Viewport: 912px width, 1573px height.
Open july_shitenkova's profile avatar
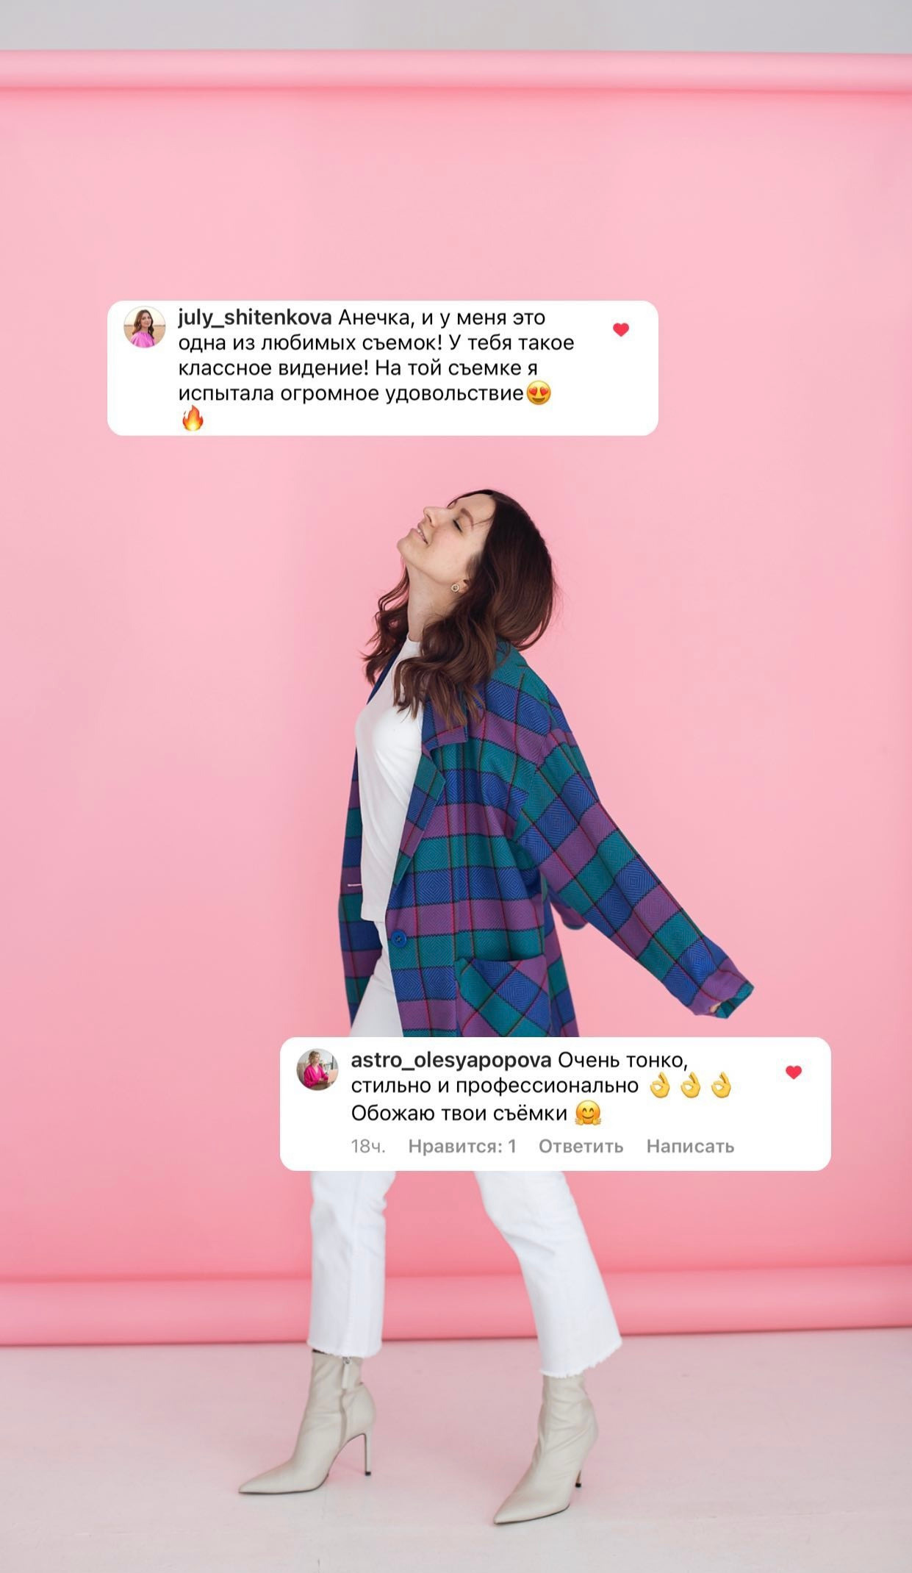click(x=144, y=327)
